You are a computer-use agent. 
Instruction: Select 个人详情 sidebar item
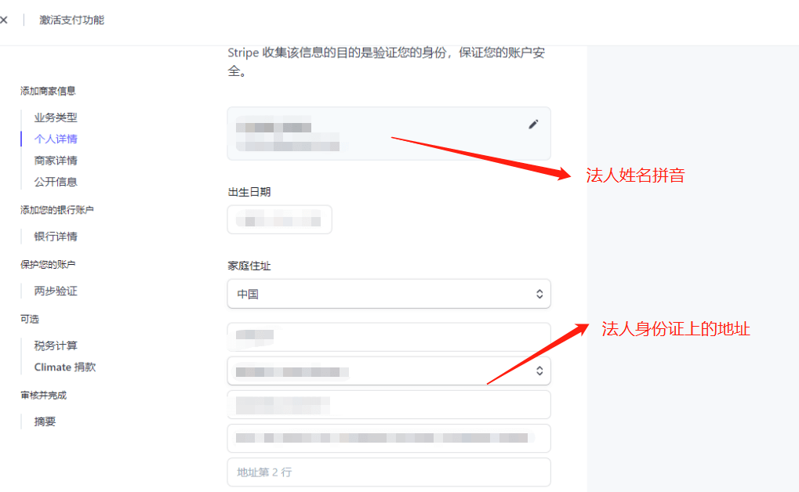coord(56,139)
